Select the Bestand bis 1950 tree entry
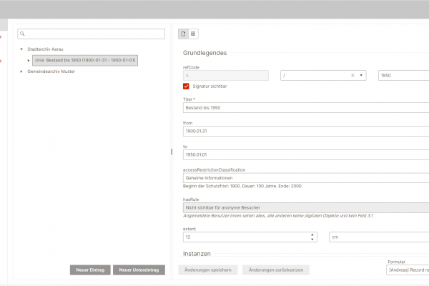The width and height of the screenshot is (429, 286). coord(85,61)
